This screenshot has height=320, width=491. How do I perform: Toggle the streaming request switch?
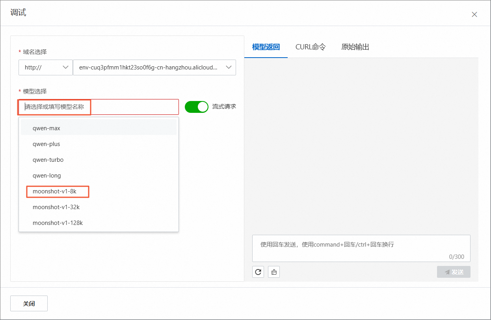click(196, 107)
